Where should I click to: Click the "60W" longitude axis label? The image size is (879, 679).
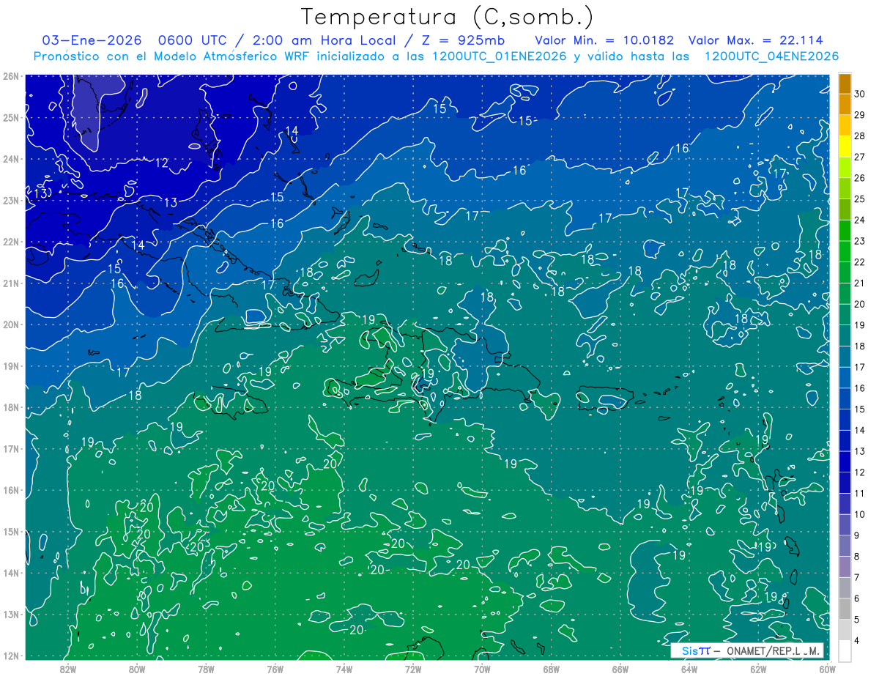827,669
